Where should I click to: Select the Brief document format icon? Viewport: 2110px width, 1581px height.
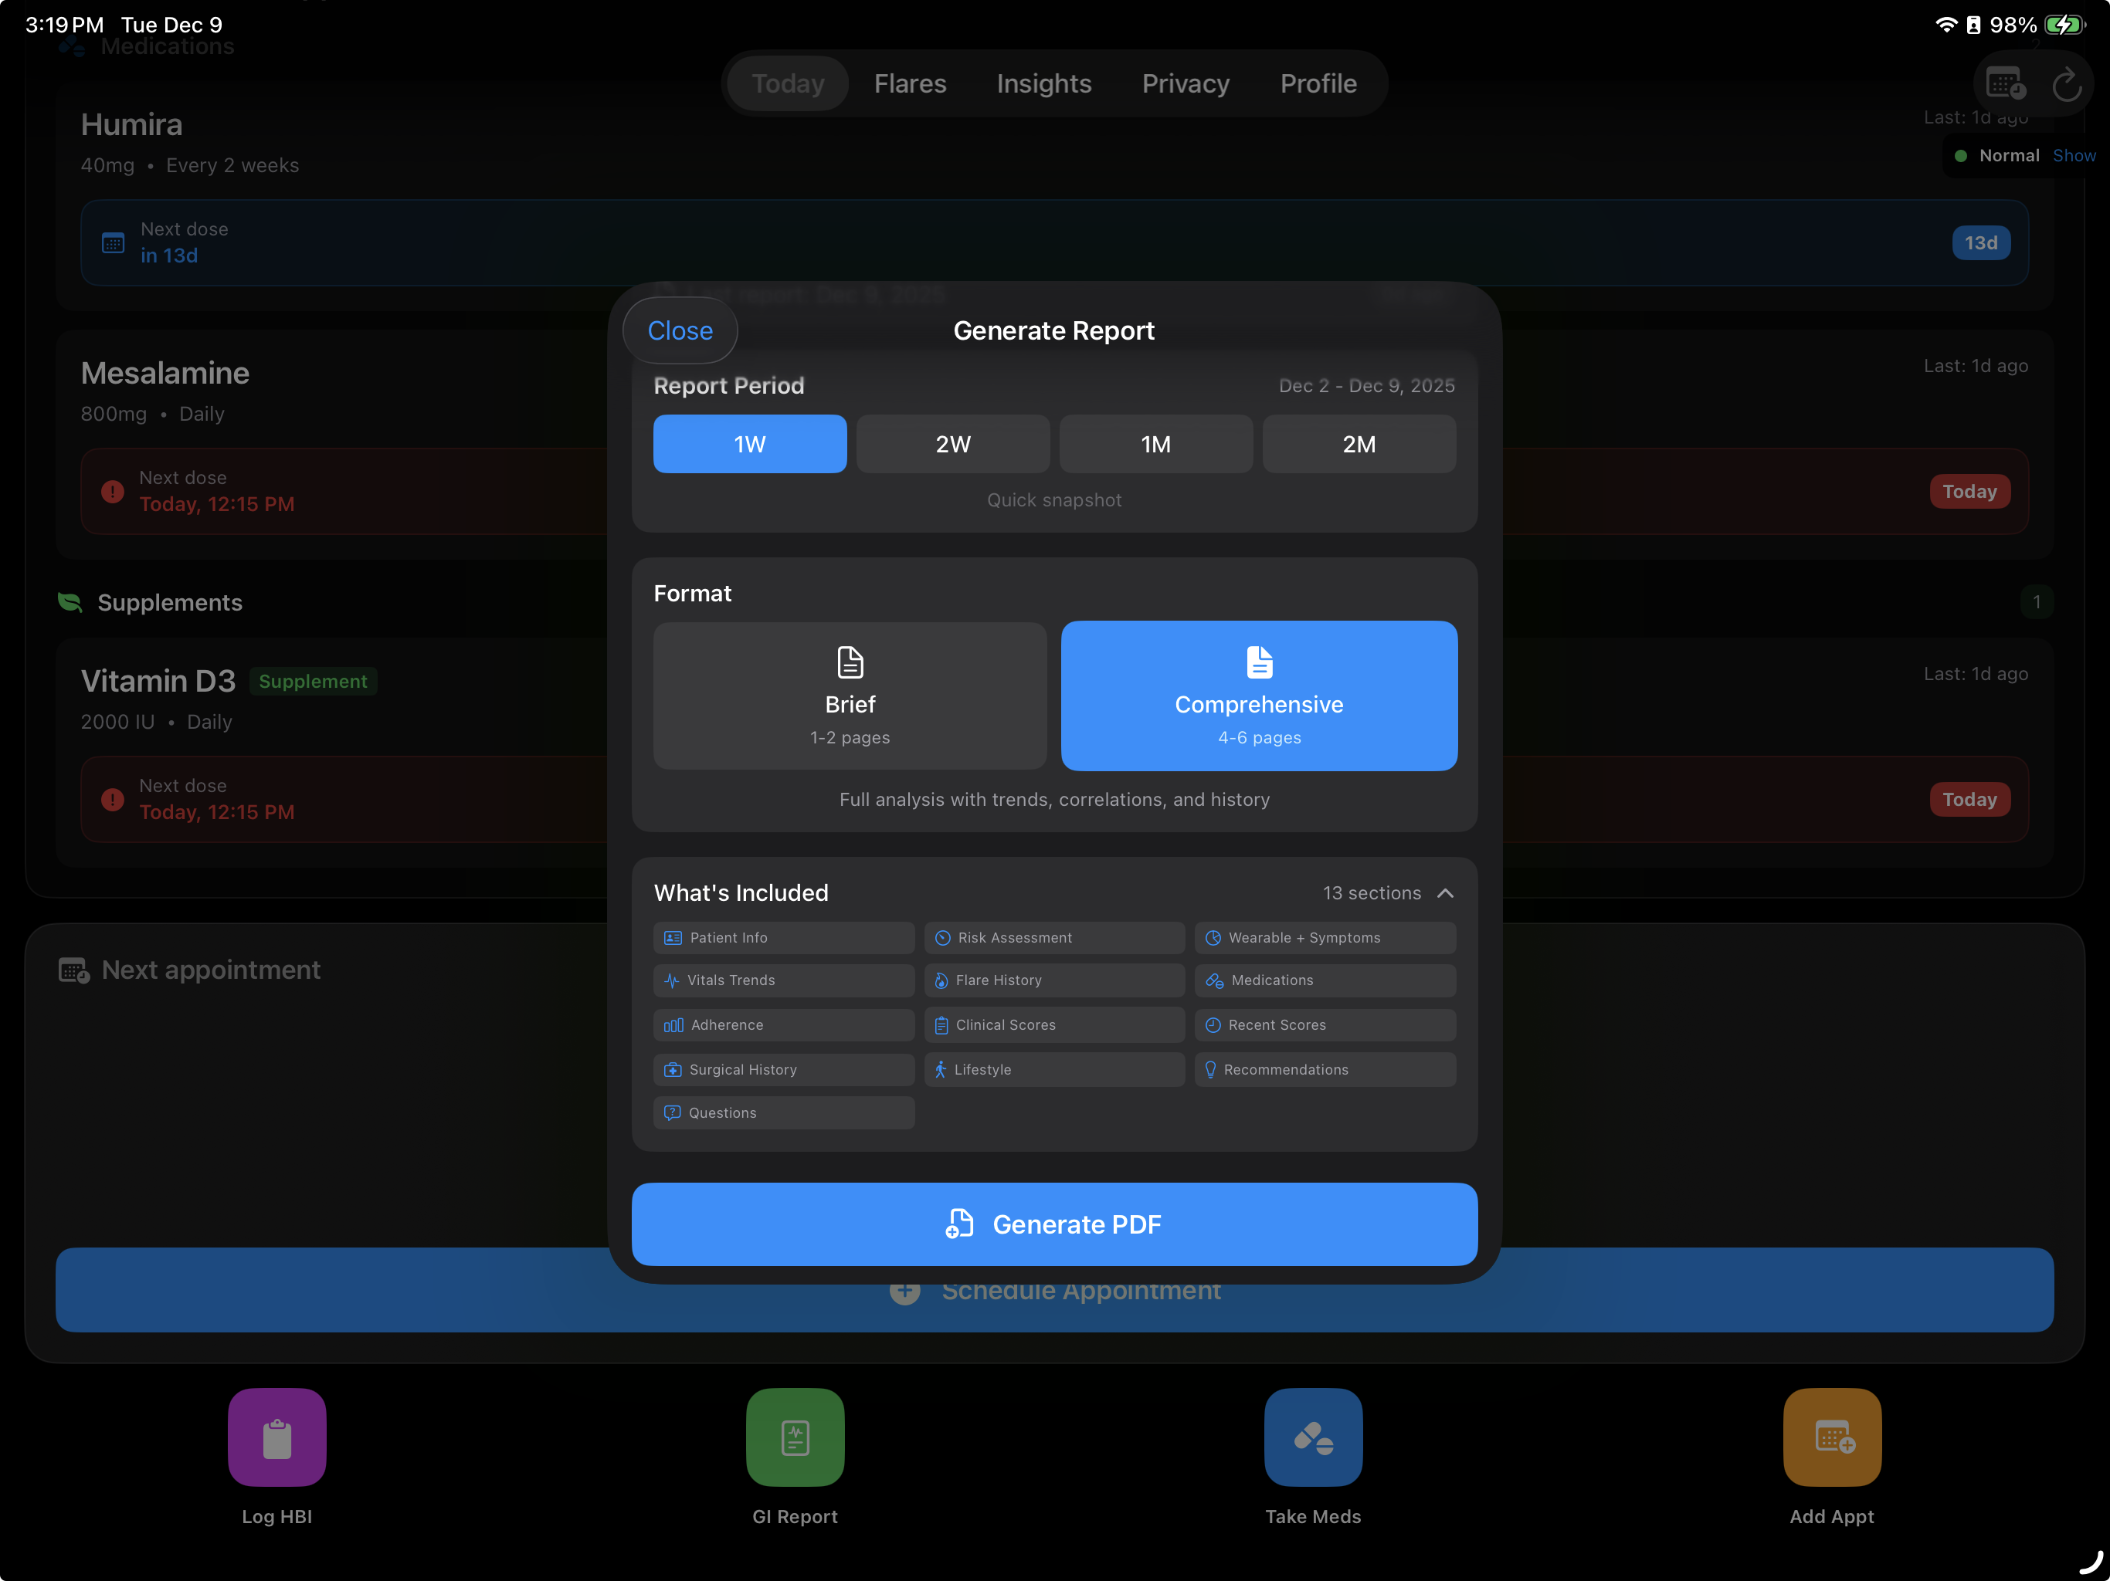click(849, 662)
